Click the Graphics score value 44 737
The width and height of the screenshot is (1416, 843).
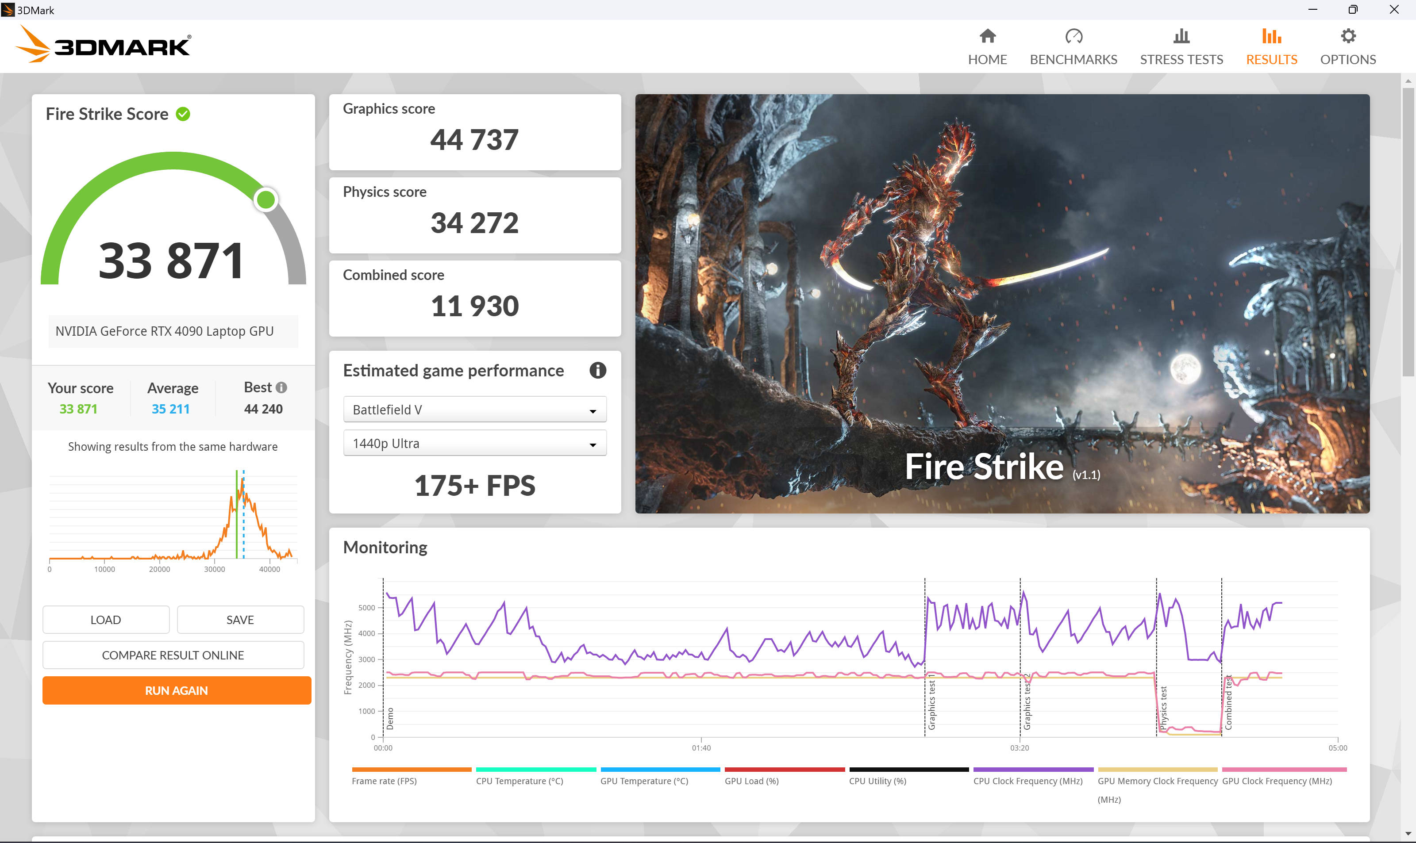point(474,140)
